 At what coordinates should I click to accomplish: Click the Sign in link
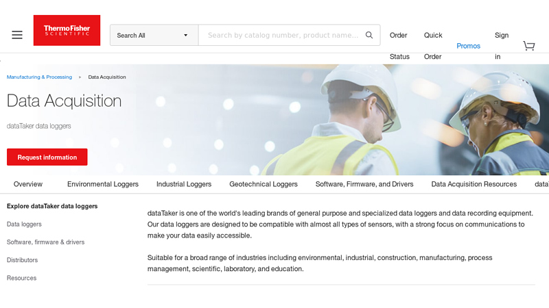pyautogui.click(x=502, y=45)
